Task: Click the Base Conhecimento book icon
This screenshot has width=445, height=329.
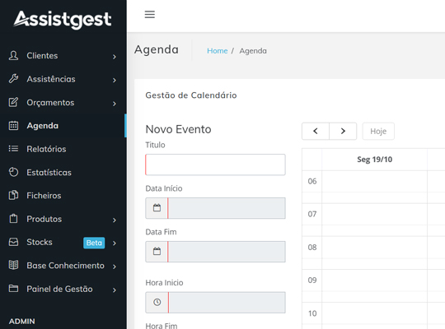Action: coord(13,265)
